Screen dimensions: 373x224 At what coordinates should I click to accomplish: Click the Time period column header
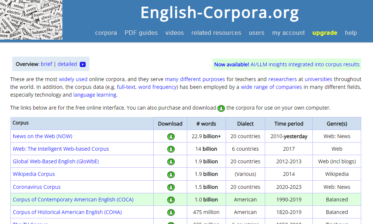click(289, 124)
